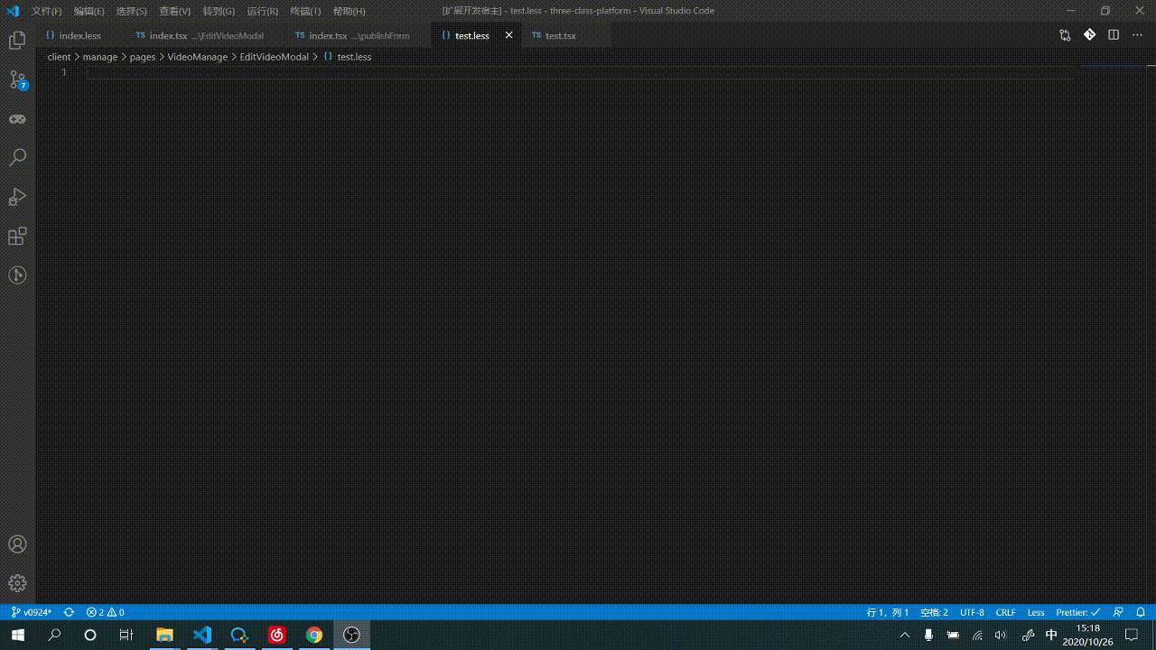Image resolution: width=1156 pixels, height=650 pixels.
Task: Select the Search icon in the activity bar
Action: coord(17,157)
